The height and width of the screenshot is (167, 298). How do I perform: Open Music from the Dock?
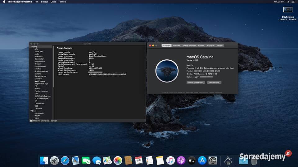coord(170,161)
